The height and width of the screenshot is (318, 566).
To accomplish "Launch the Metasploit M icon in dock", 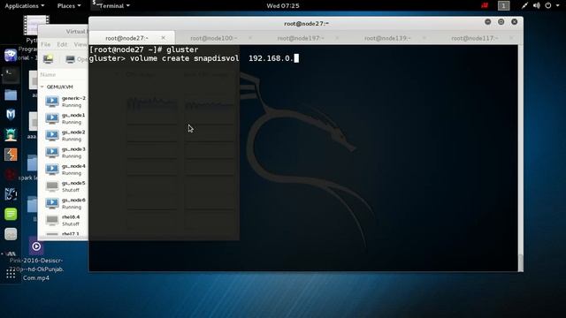I will (11, 114).
